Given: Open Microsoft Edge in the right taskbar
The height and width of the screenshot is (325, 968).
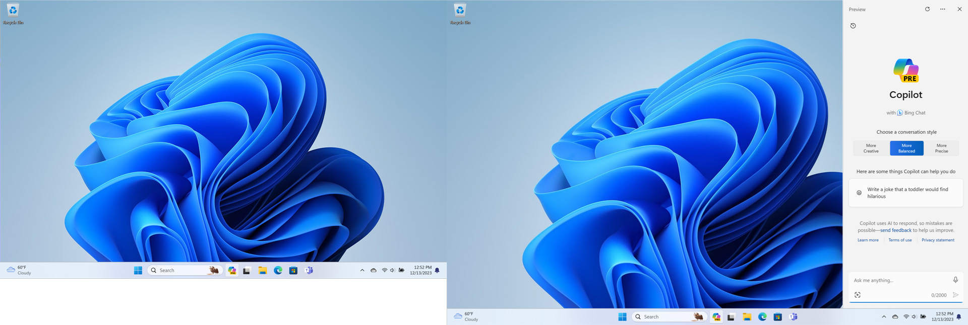Looking at the screenshot, I should [x=762, y=316].
